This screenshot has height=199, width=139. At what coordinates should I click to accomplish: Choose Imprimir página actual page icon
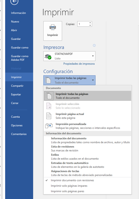[x=49, y=116]
